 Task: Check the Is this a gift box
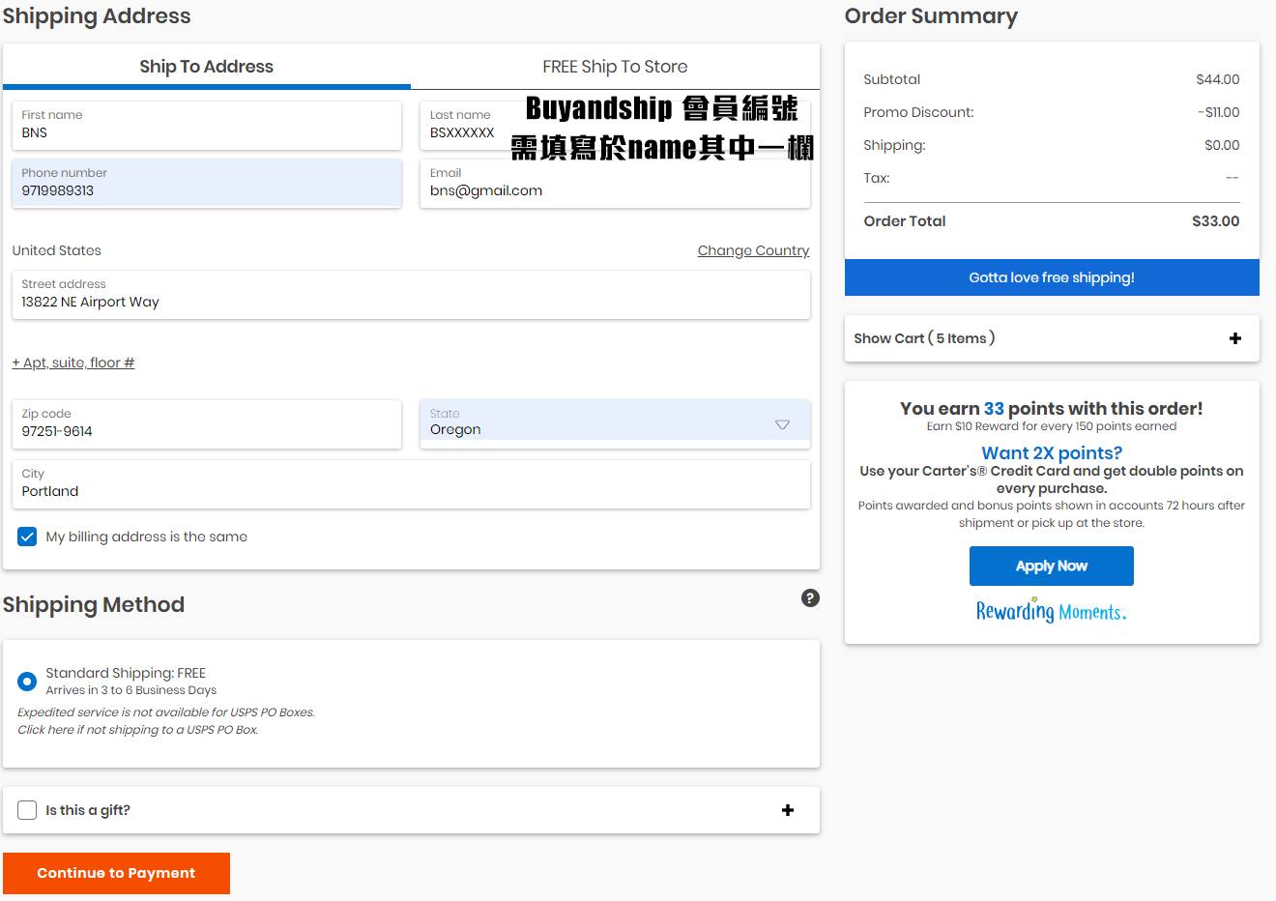click(x=27, y=810)
